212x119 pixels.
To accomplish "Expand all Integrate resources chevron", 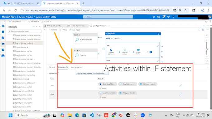I will pos(37,27).
